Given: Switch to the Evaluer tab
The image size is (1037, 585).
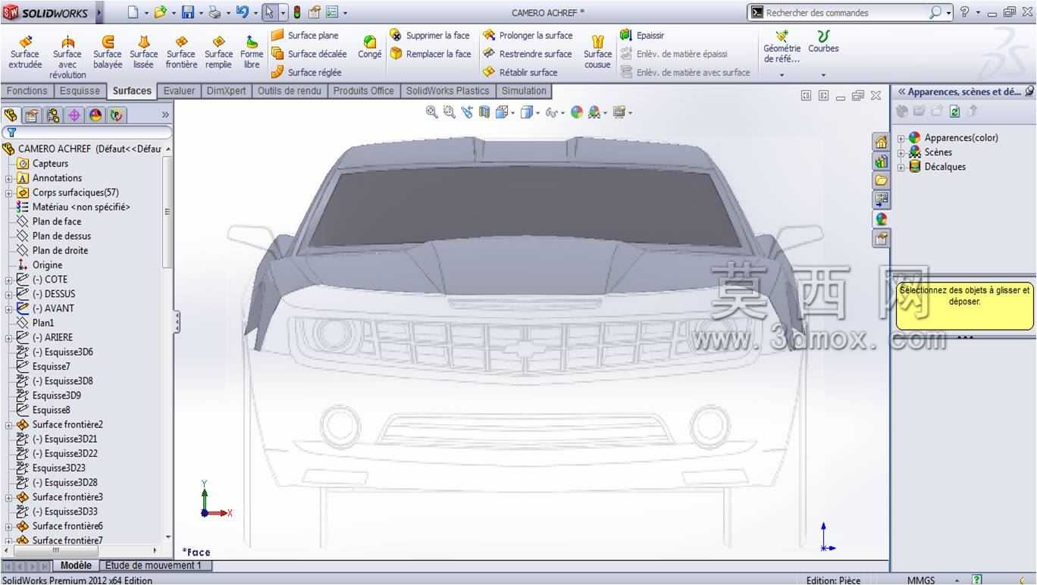Looking at the screenshot, I should pos(179,91).
